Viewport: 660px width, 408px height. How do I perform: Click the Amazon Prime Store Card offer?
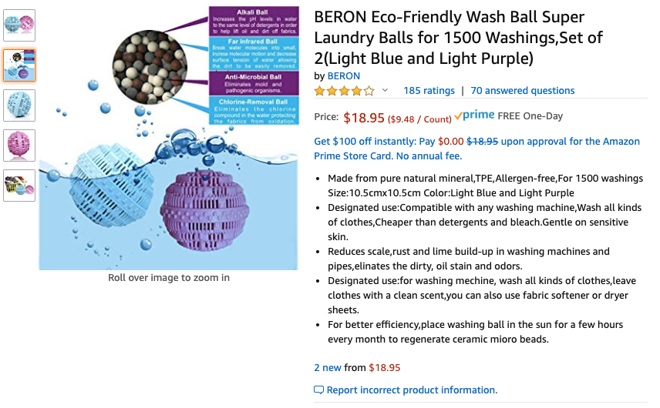point(477,149)
